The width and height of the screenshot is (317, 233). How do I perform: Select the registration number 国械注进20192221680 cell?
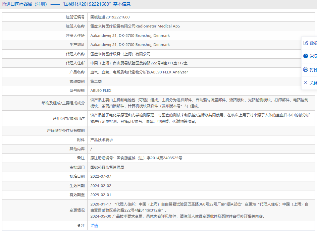110,17
